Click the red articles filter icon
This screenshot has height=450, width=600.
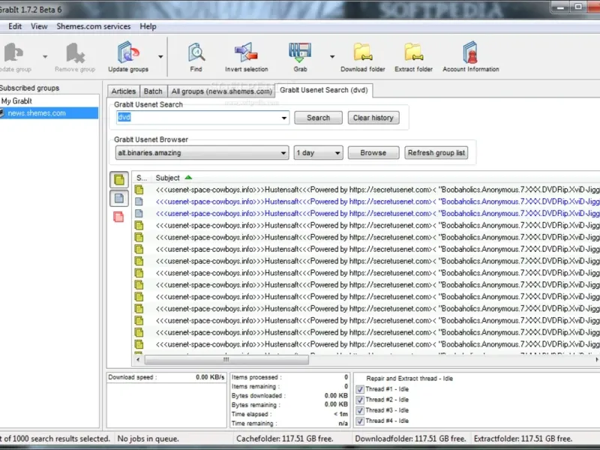click(118, 217)
